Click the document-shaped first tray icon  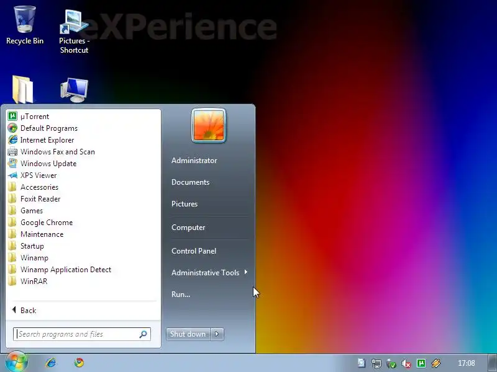pyautogui.click(x=362, y=363)
